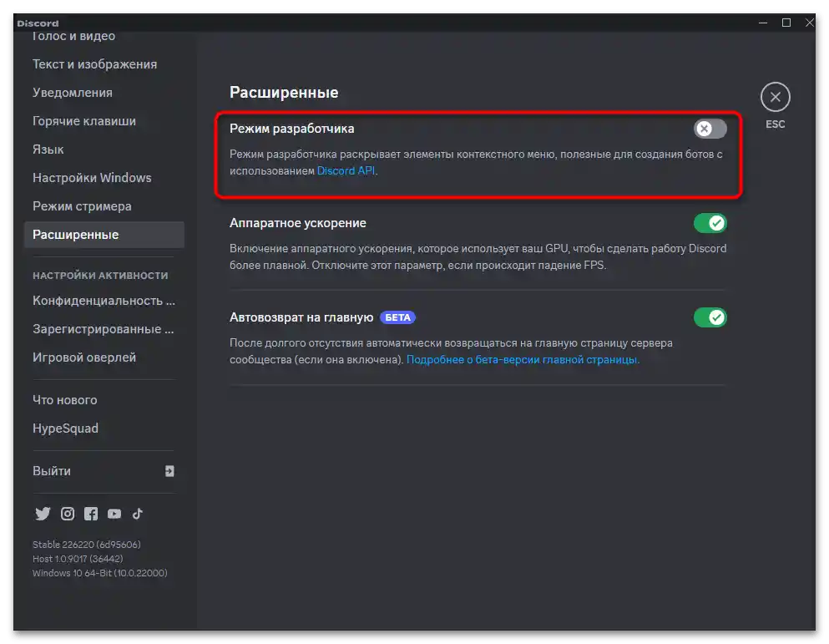Image resolution: width=829 pixels, height=644 pixels.
Task: Click the YouTube icon
Action: click(114, 514)
